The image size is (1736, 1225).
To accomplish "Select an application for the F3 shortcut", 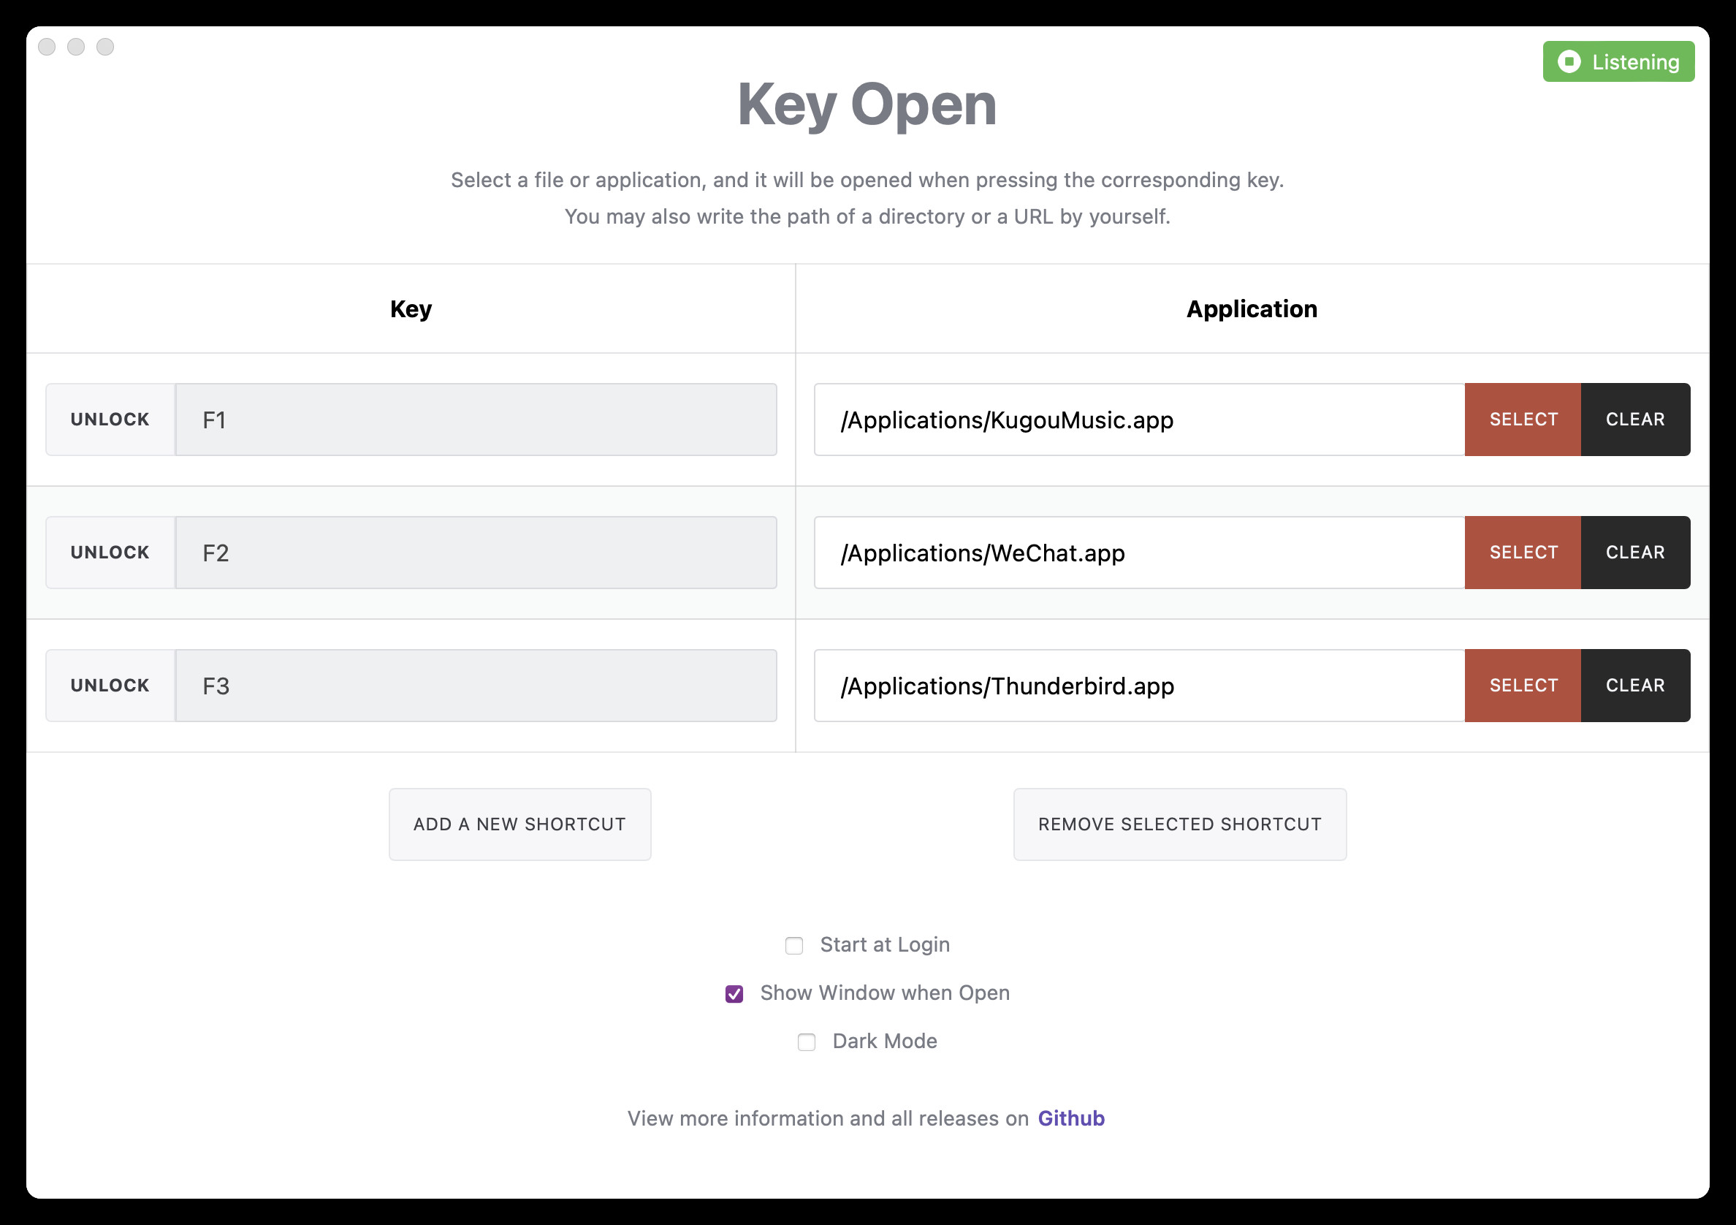I will click(x=1523, y=686).
